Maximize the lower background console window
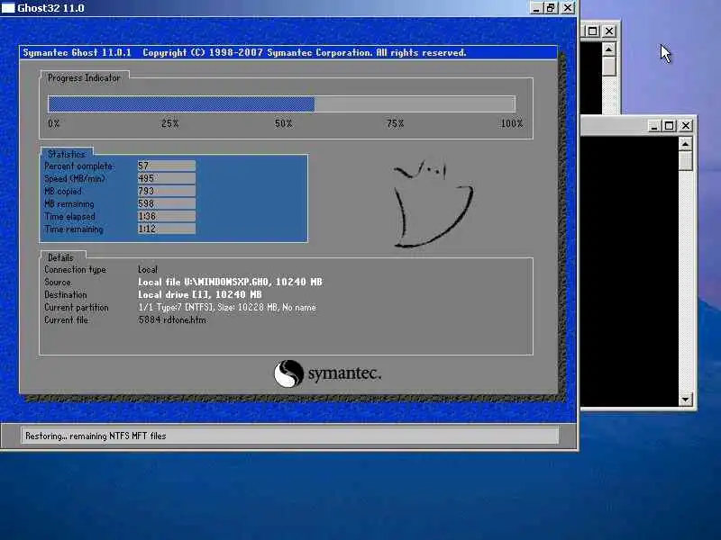721x540 pixels. (669, 125)
